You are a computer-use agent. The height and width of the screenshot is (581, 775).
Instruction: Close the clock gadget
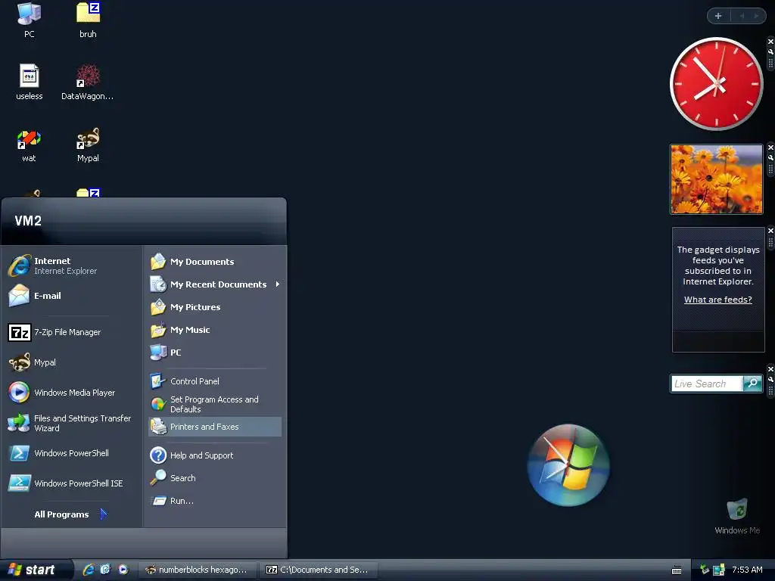tap(770, 42)
